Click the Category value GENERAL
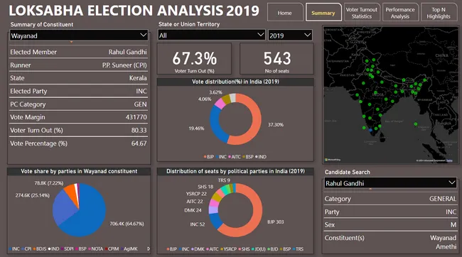This screenshot has width=462, height=257. (443, 199)
